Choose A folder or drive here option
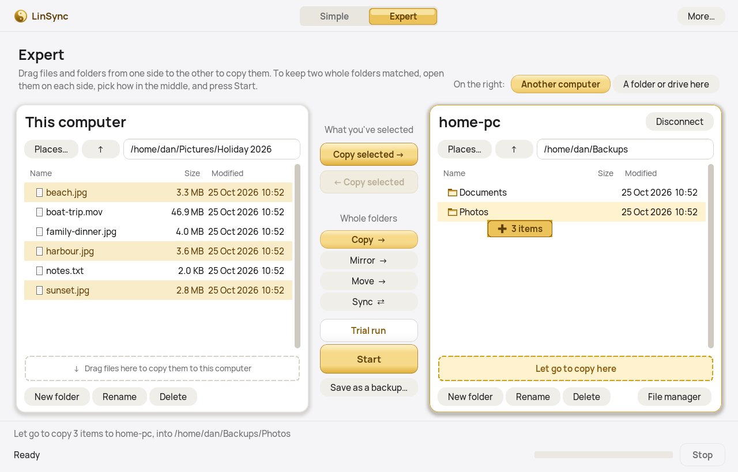The height and width of the screenshot is (472, 738). tap(666, 84)
